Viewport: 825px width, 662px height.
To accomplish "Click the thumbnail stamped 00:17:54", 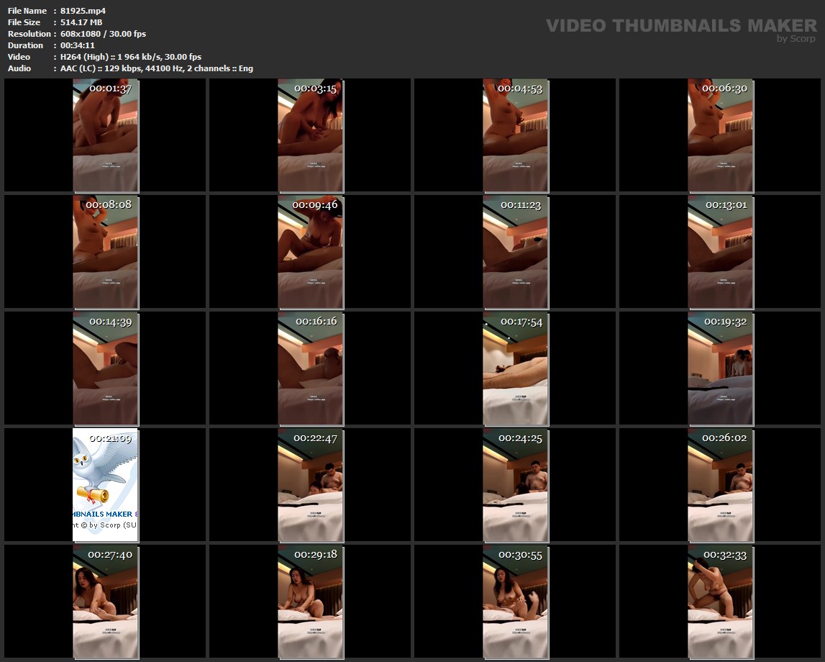I will coord(515,368).
